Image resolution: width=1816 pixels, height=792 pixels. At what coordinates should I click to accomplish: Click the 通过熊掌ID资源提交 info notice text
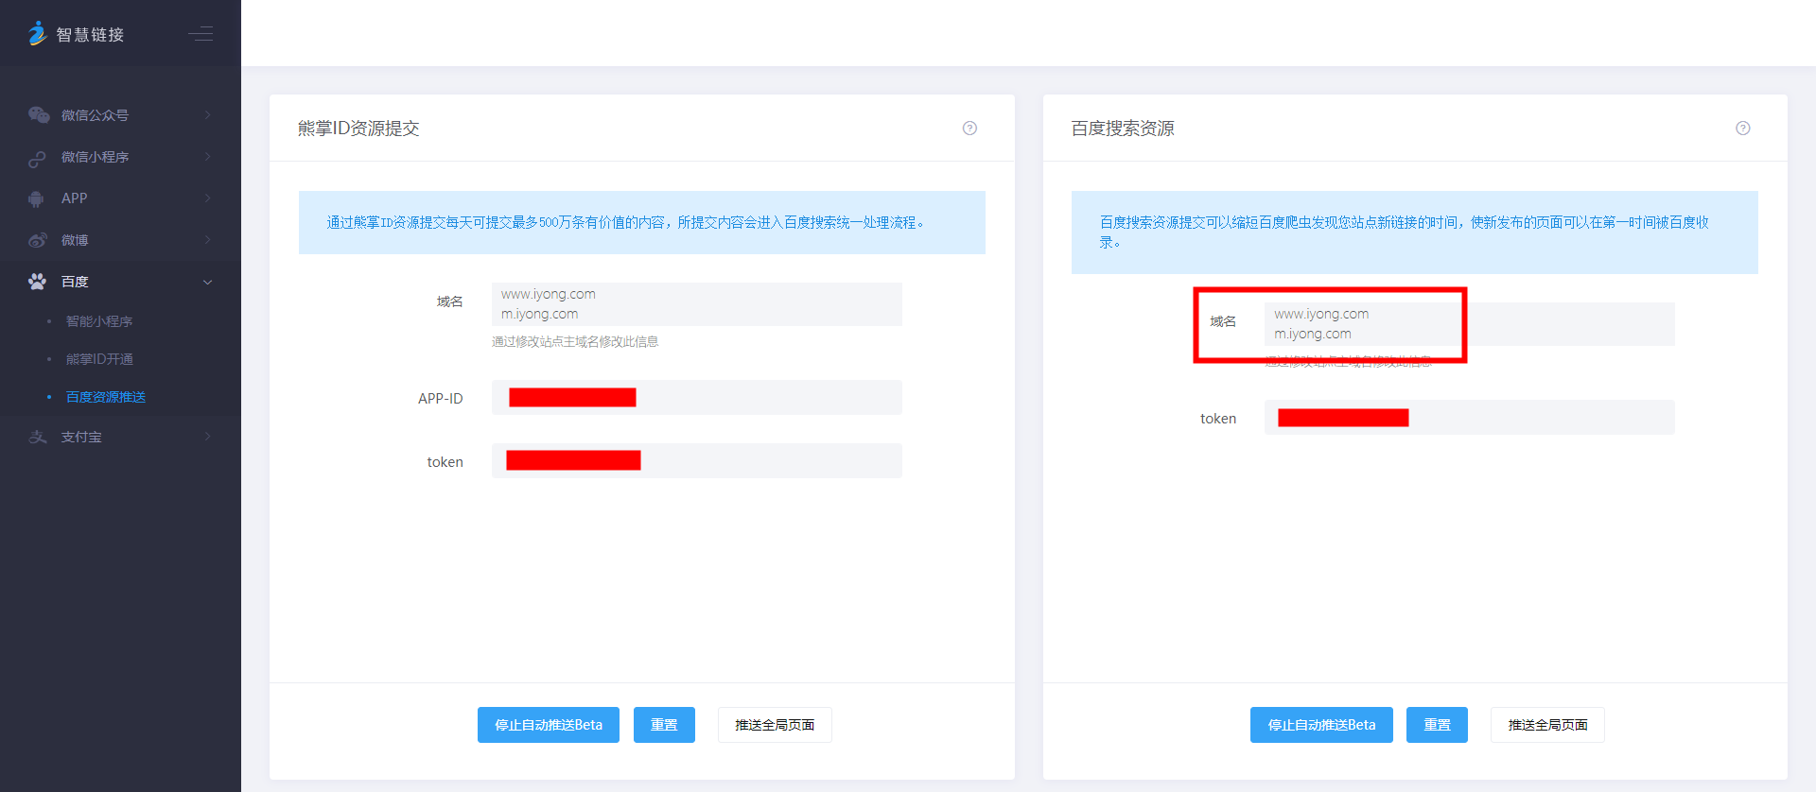(625, 223)
